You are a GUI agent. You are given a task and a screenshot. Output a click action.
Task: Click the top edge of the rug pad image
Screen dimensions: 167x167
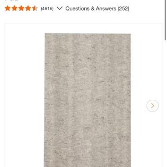coord(88,34)
